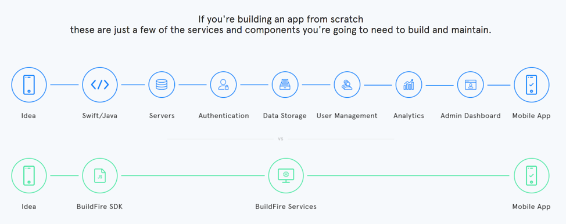Click the User Management text label
Viewport: 566px width, 224px height.
click(x=347, y=116)
